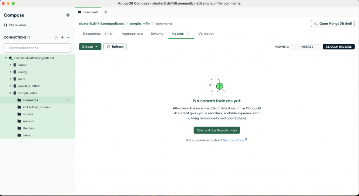Click users collection folder icon
Image resolution: width=359 pixels, height=196 pixels.
tap(19, 135)
